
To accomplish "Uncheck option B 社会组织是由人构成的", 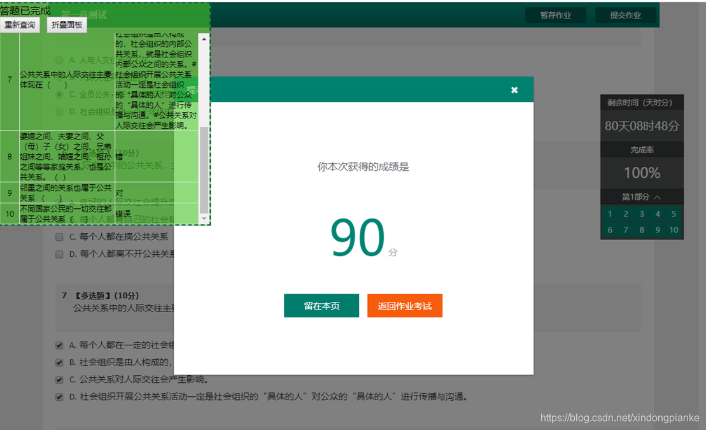I will (x=59, y=362).
